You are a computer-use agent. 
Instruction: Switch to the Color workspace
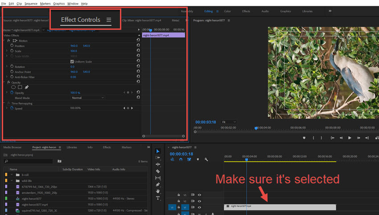click(227, 11)
